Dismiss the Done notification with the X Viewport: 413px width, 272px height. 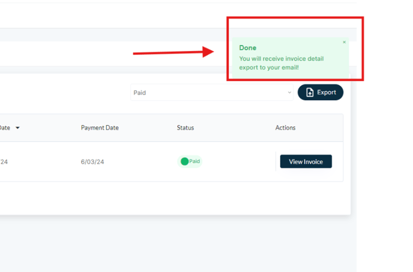point(344,43)
